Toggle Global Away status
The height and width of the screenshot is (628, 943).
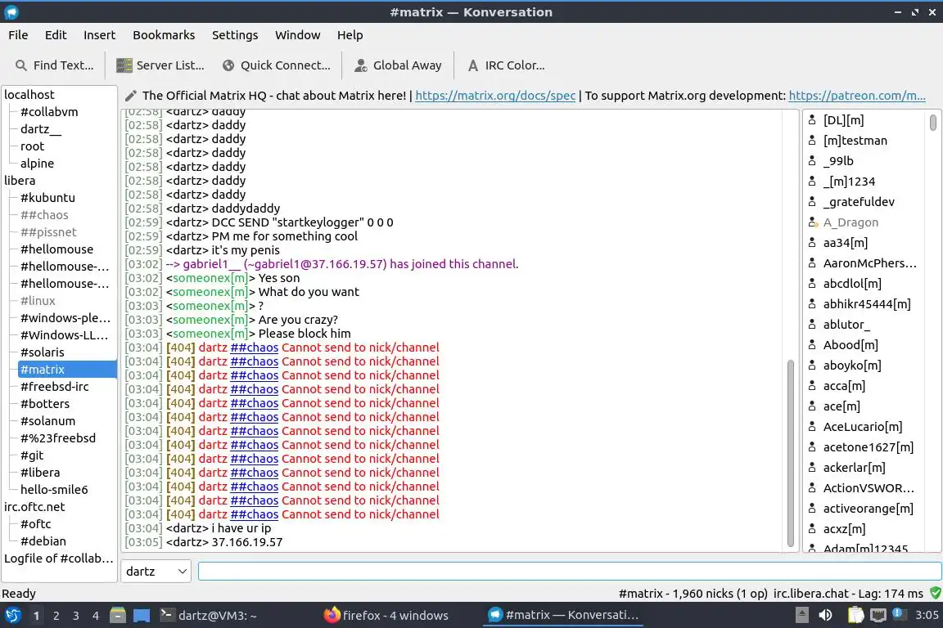click(x=398, y=65)
